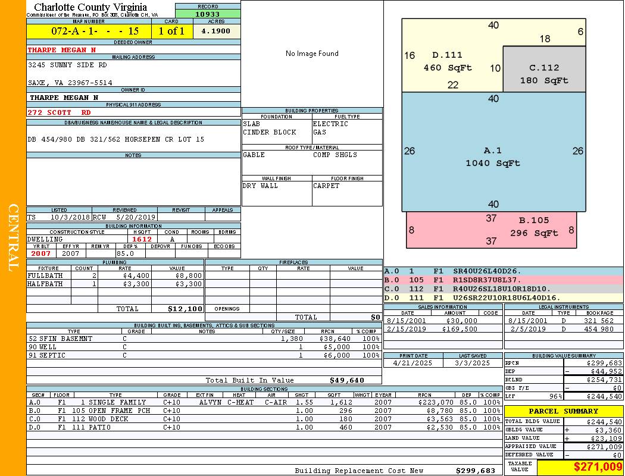
Task: Select depreciation percent 85.0
Action: tap(125, 253)
